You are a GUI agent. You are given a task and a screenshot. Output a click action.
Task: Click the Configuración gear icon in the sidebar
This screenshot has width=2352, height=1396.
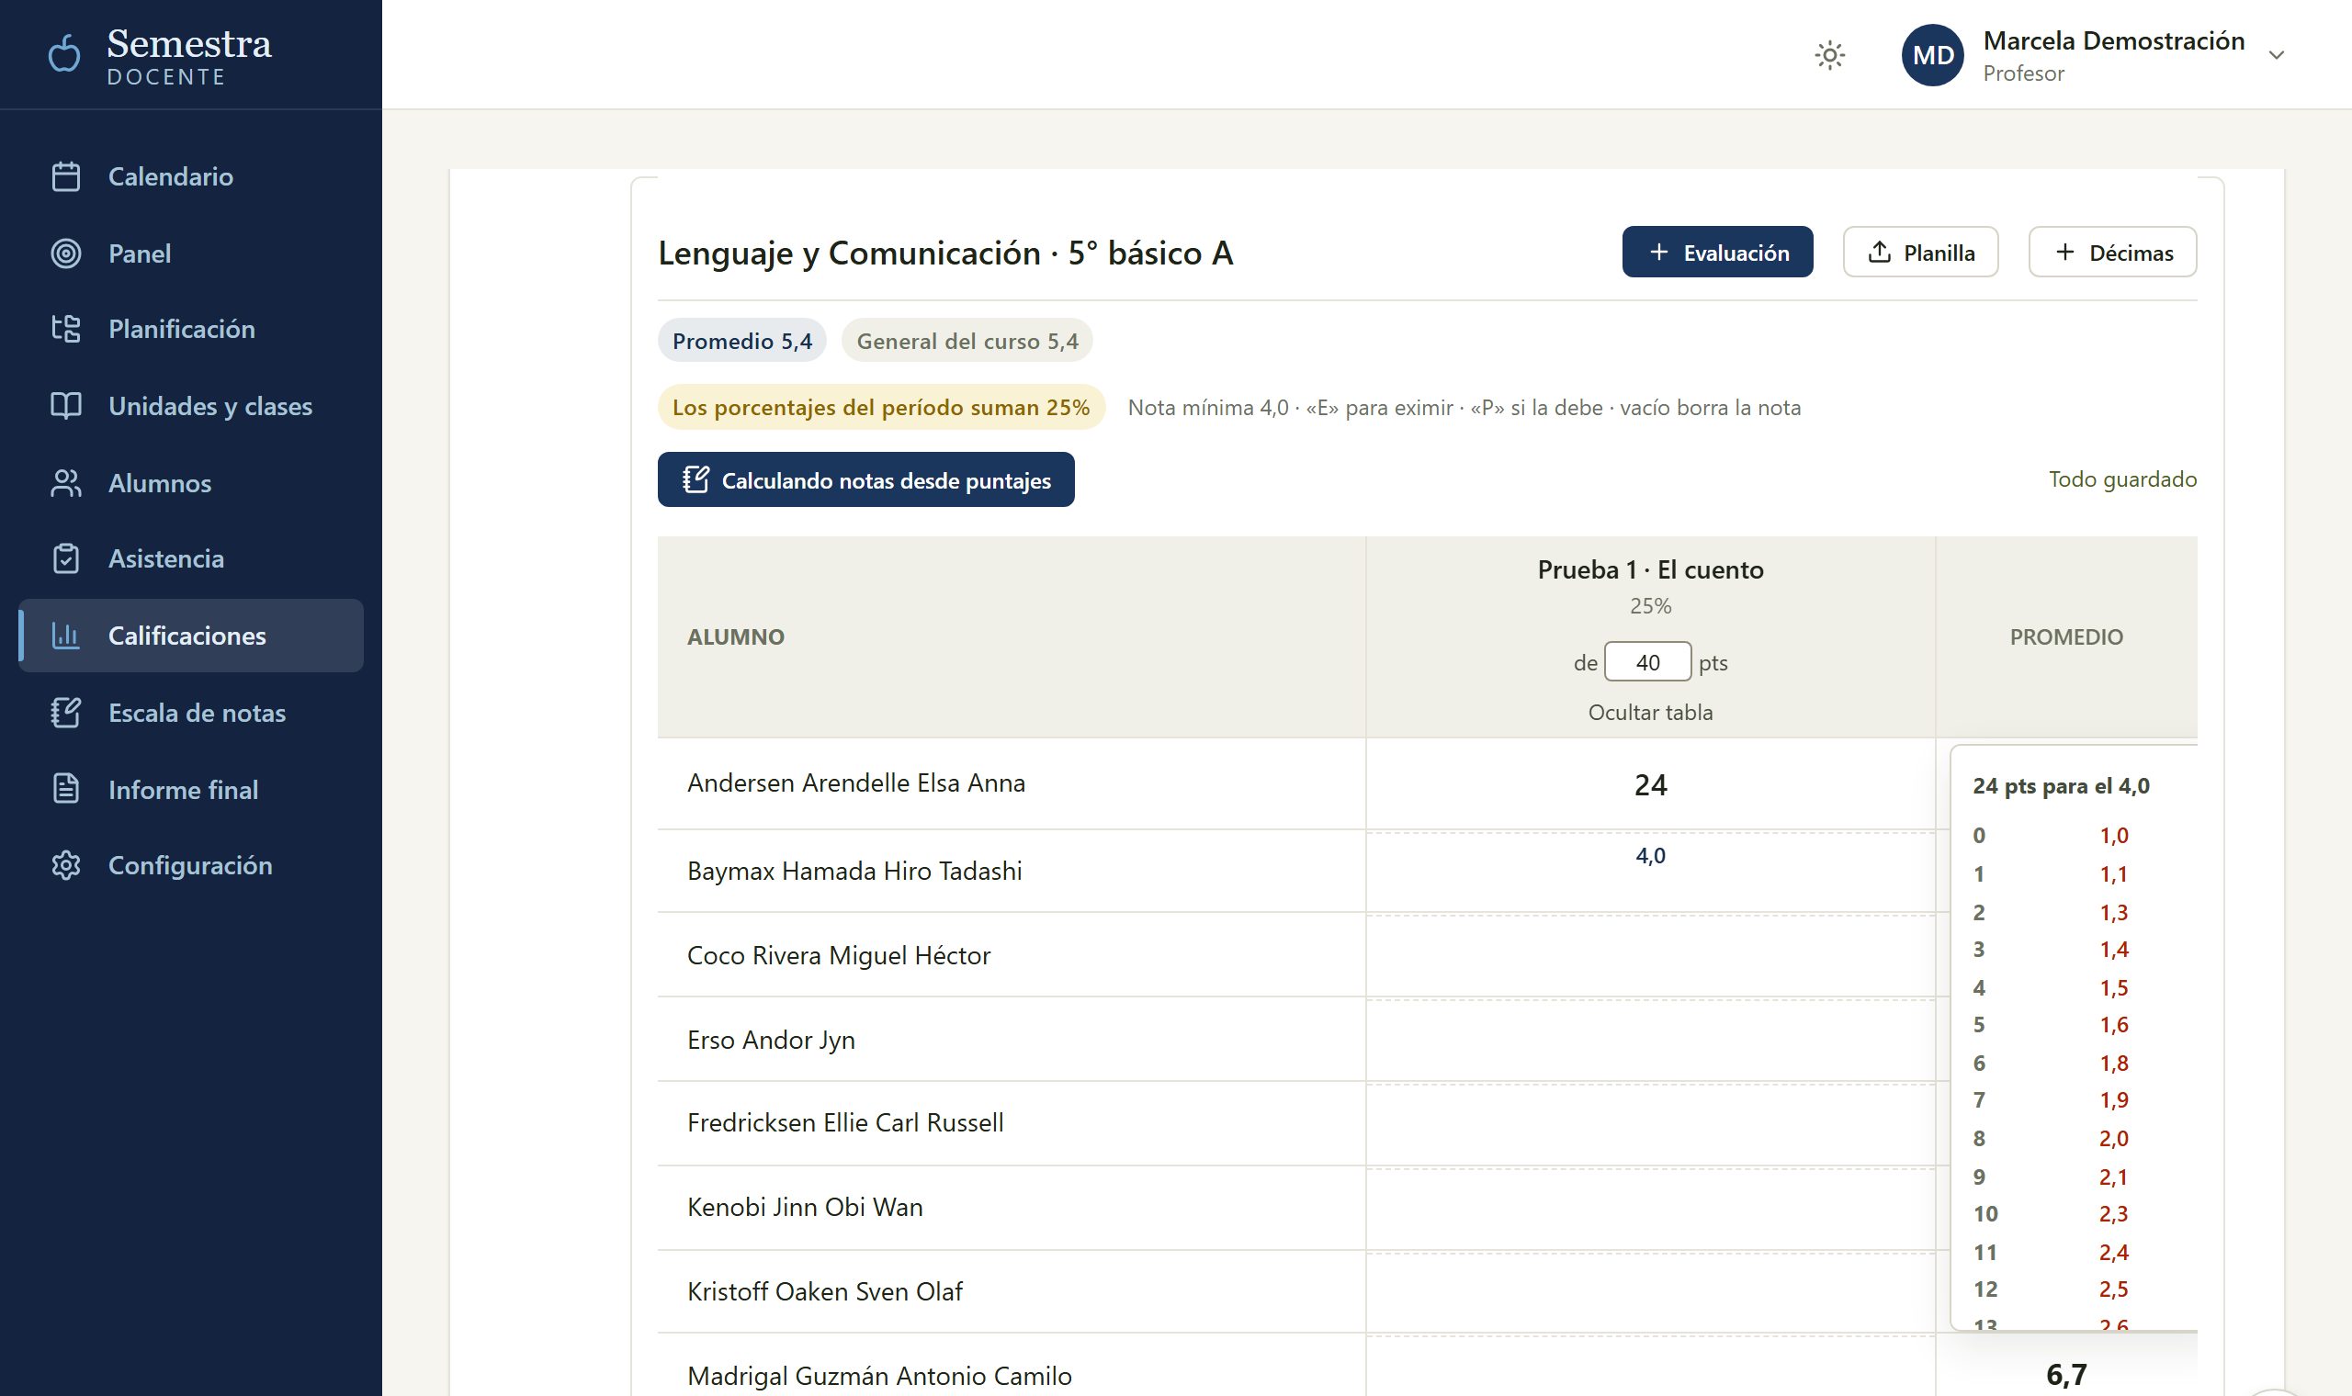click(66, 865)
